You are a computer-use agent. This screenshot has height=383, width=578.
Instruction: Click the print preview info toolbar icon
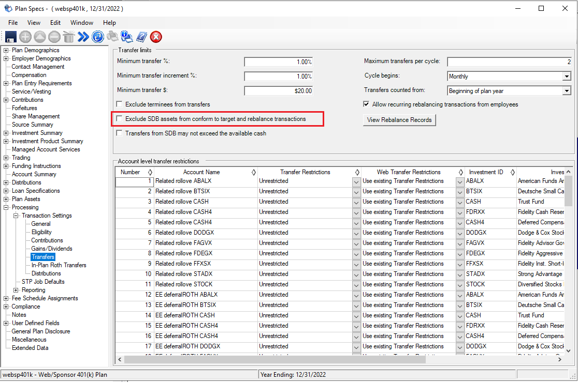pos(126,37)
